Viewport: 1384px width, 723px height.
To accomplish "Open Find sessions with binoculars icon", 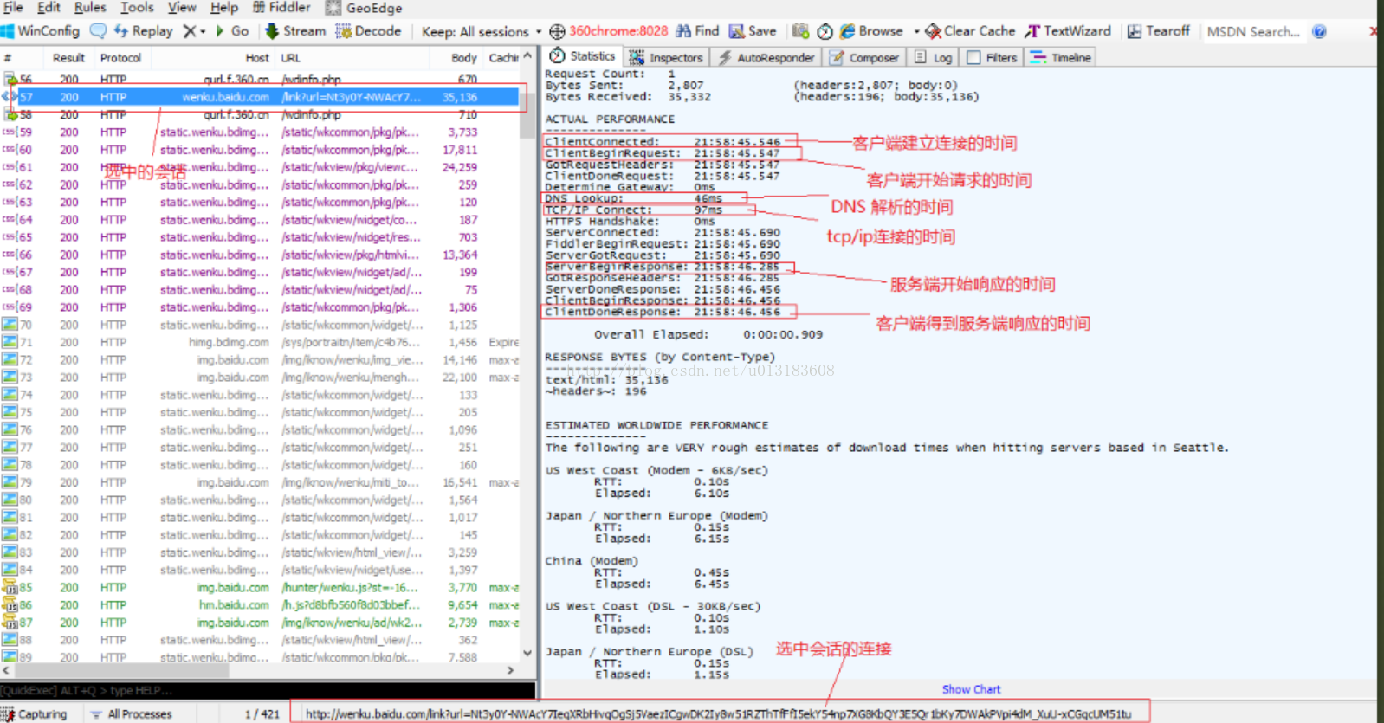I will 698,31.
